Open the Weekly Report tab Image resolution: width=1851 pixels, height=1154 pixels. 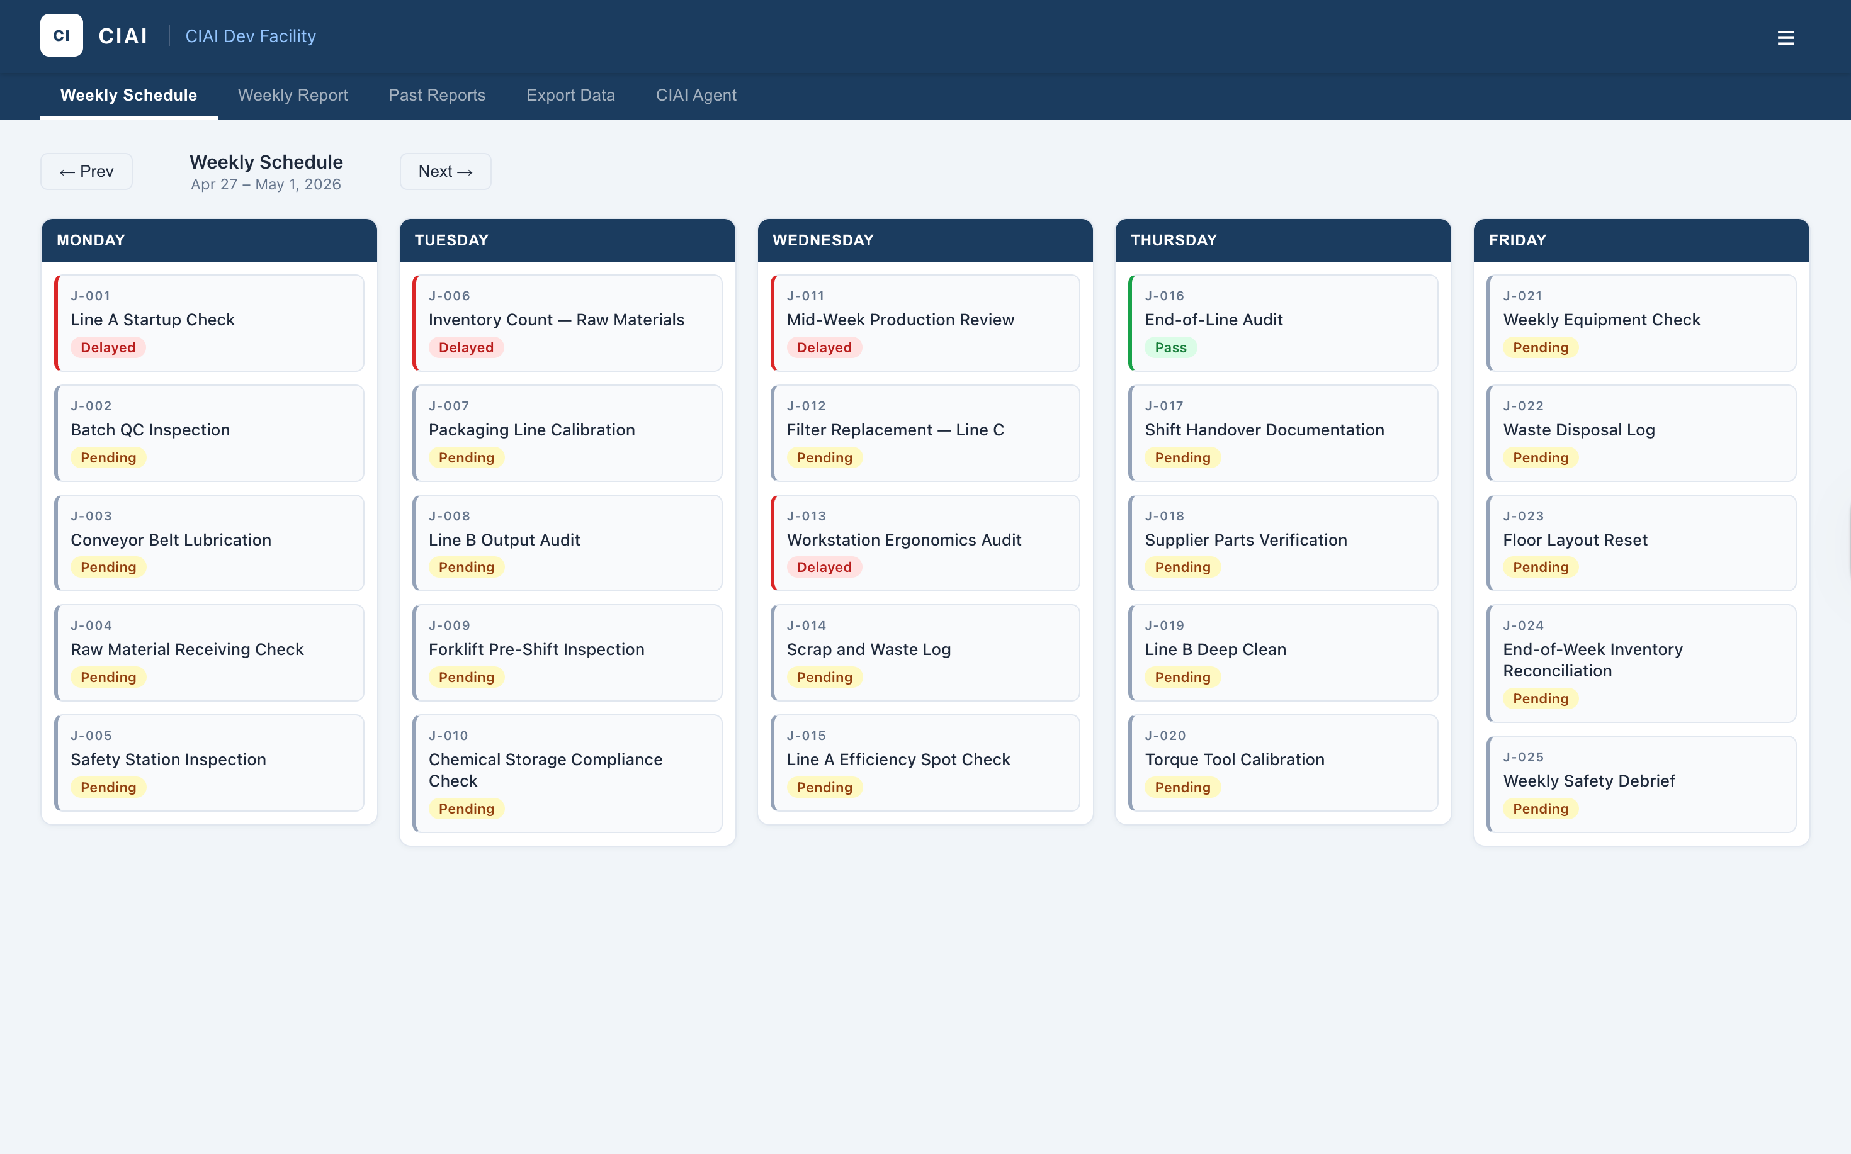pyautogui.click(x=293, y=96)
